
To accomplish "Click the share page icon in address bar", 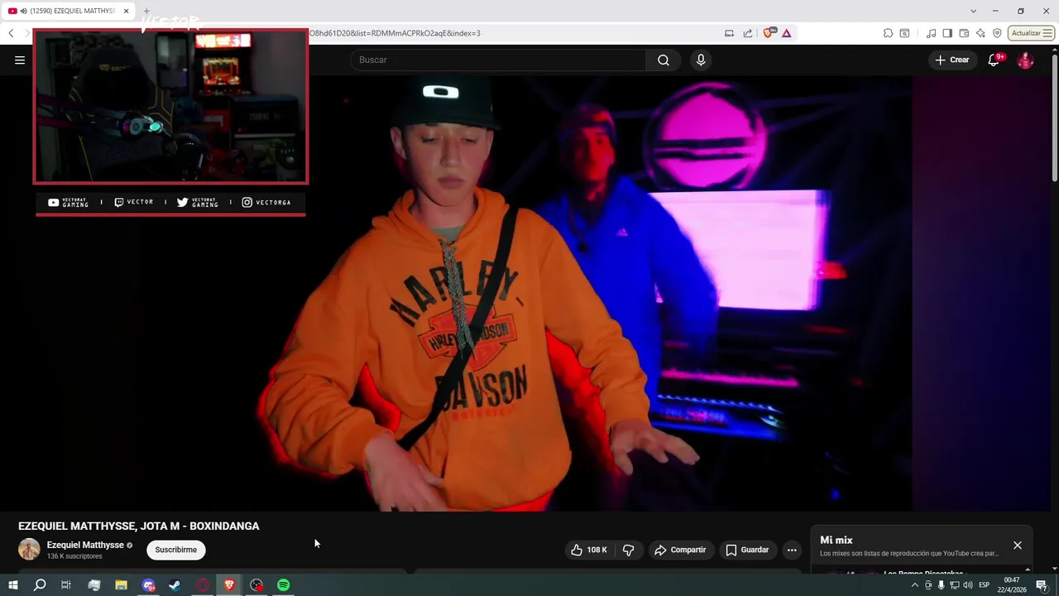I will [748, 33].
